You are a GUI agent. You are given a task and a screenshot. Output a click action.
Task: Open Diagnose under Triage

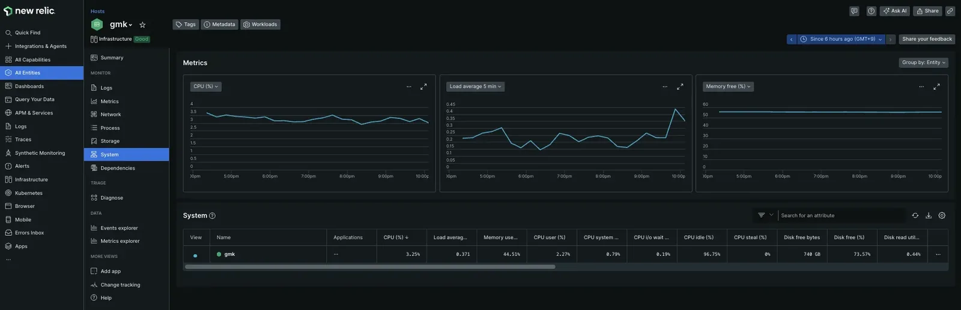112,198
